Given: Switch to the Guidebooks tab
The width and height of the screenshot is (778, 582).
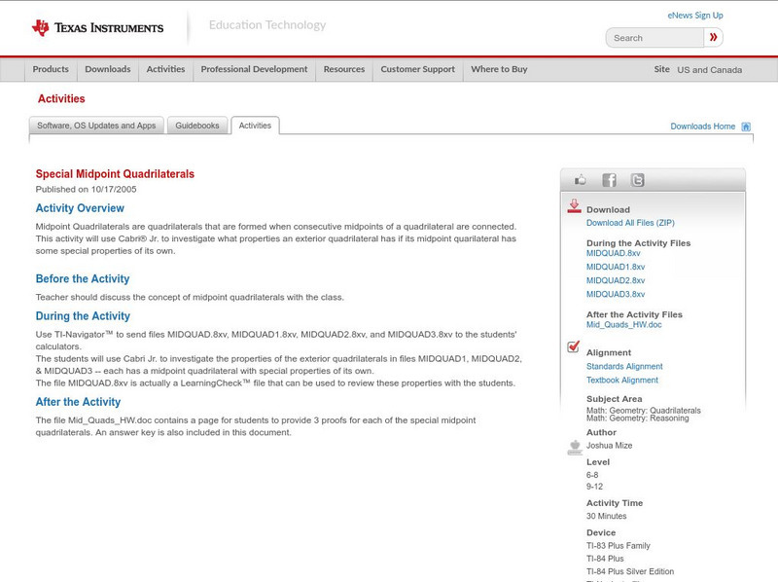Looking at the screenshot, I should tap(197, 126).
